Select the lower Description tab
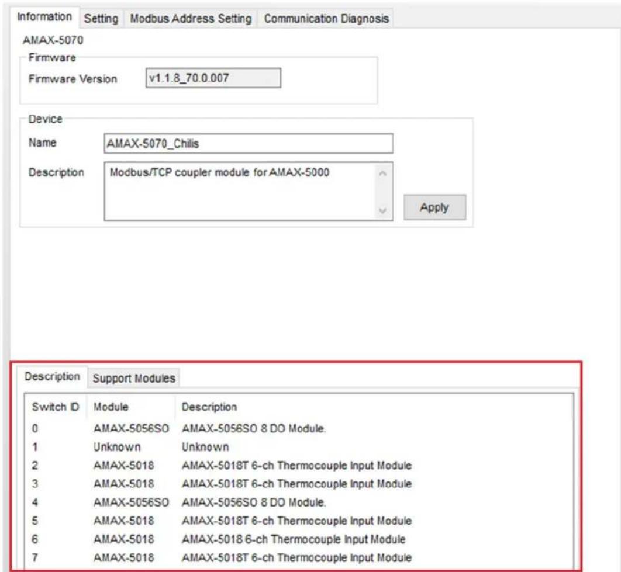621x572 pixels. [52, 376]
